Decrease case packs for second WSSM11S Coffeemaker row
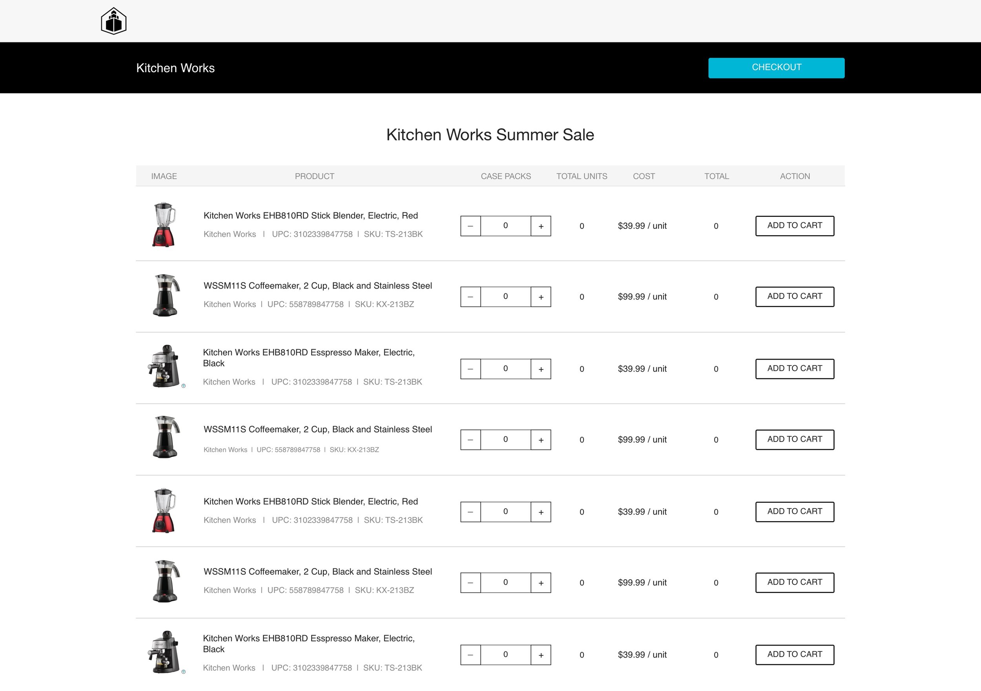The image size is (981, 691). [470, 440]
